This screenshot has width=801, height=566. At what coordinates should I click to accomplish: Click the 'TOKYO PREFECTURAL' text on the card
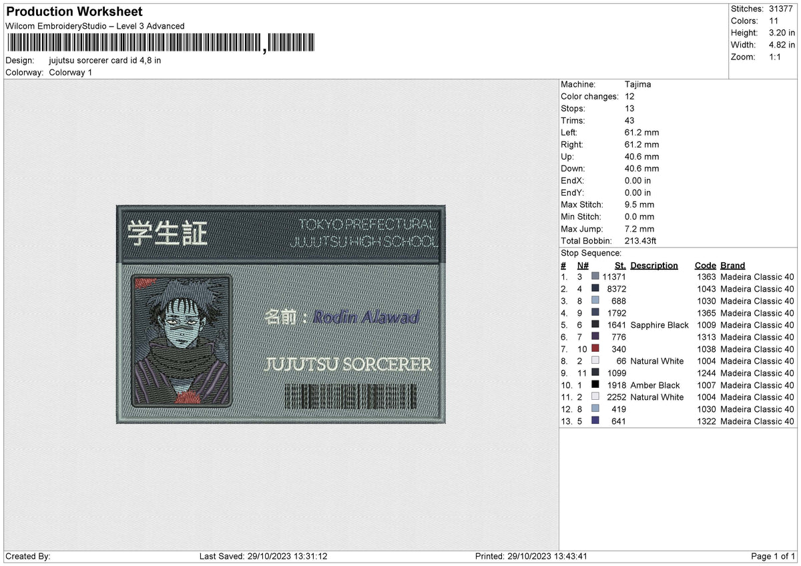[368, 224]
